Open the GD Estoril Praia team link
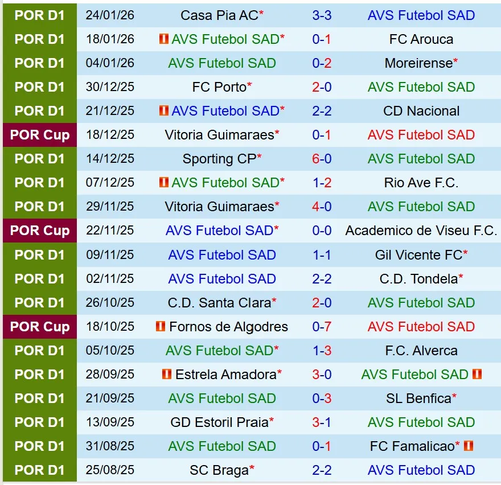 coord(219,422)
